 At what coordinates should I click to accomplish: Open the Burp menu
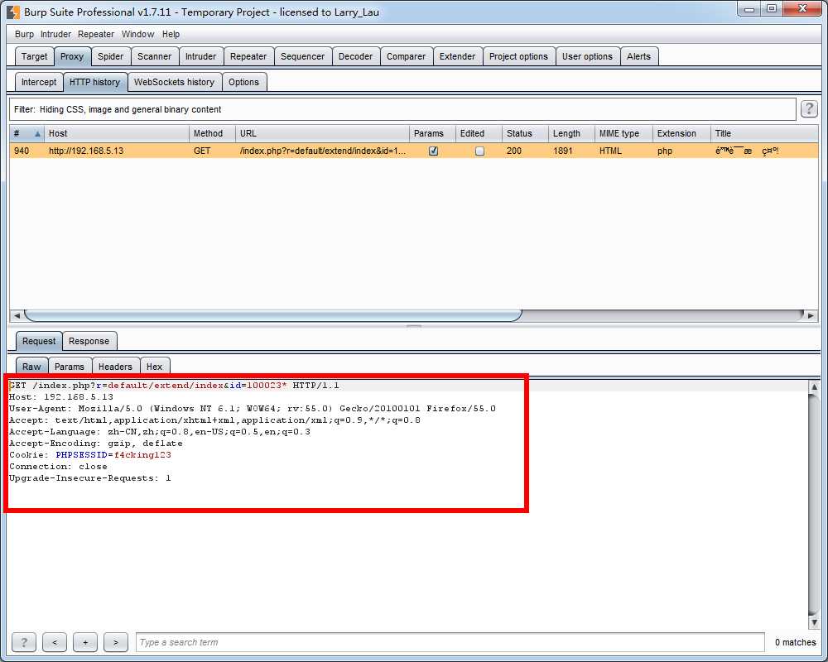pyautogui.click(x=24, y=34)
